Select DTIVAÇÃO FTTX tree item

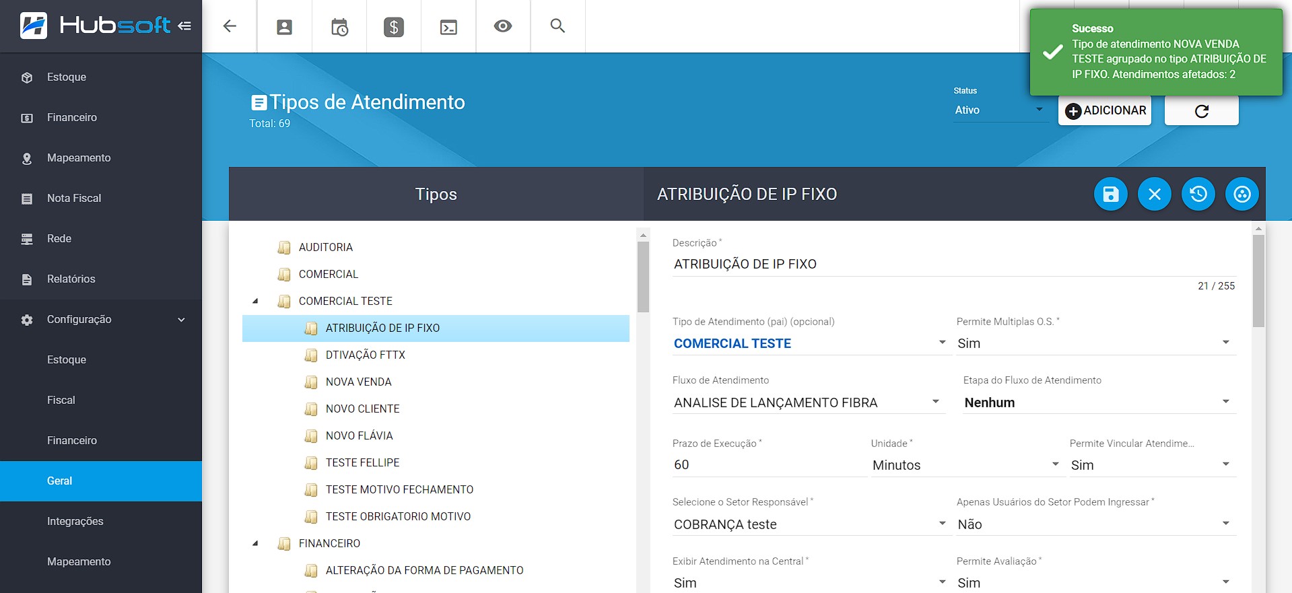coord(366,355)
